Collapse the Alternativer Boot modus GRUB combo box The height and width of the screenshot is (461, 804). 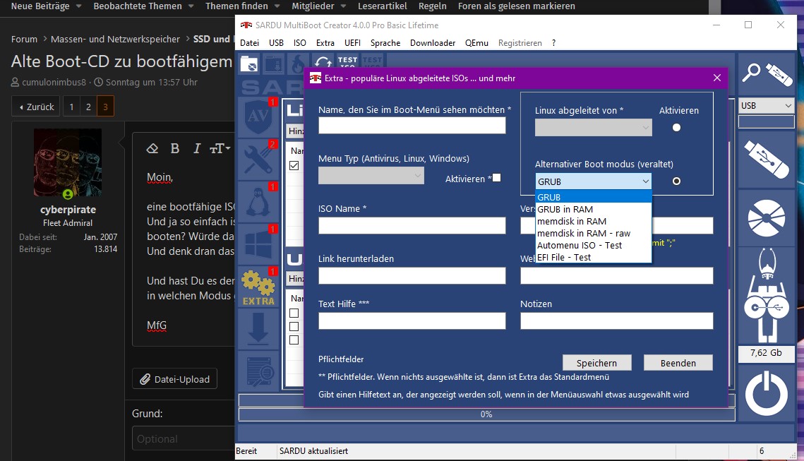pyautogui.click(x=593, y=181)
